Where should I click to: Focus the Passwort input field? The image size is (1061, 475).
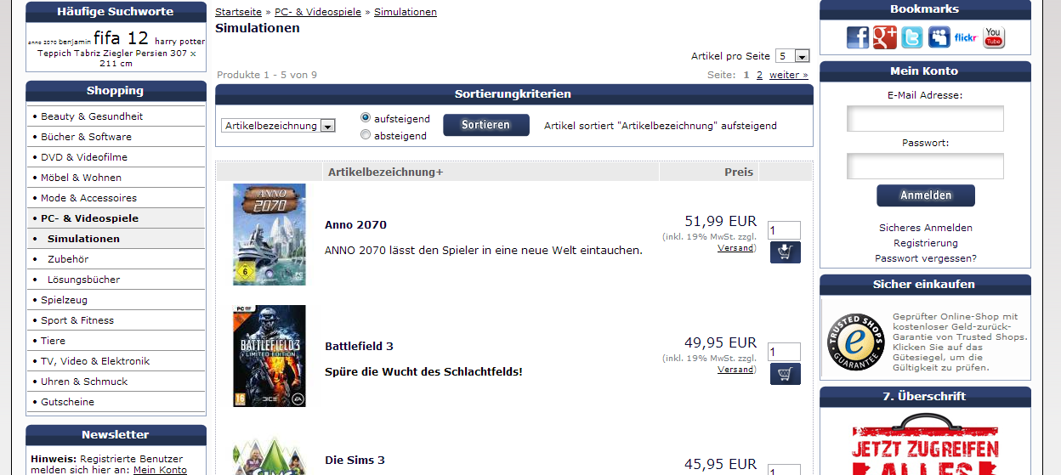tap(925, 167)
